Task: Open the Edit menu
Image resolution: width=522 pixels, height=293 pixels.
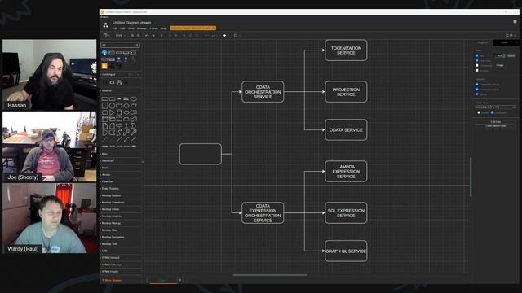Action: 122,28
